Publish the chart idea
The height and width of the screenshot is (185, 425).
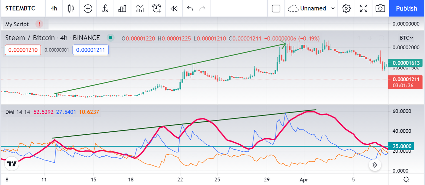(x=407, y=8)
